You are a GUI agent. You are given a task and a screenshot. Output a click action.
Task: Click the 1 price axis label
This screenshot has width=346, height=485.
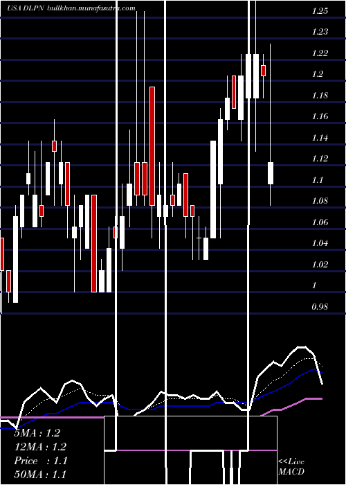[315, 285]
